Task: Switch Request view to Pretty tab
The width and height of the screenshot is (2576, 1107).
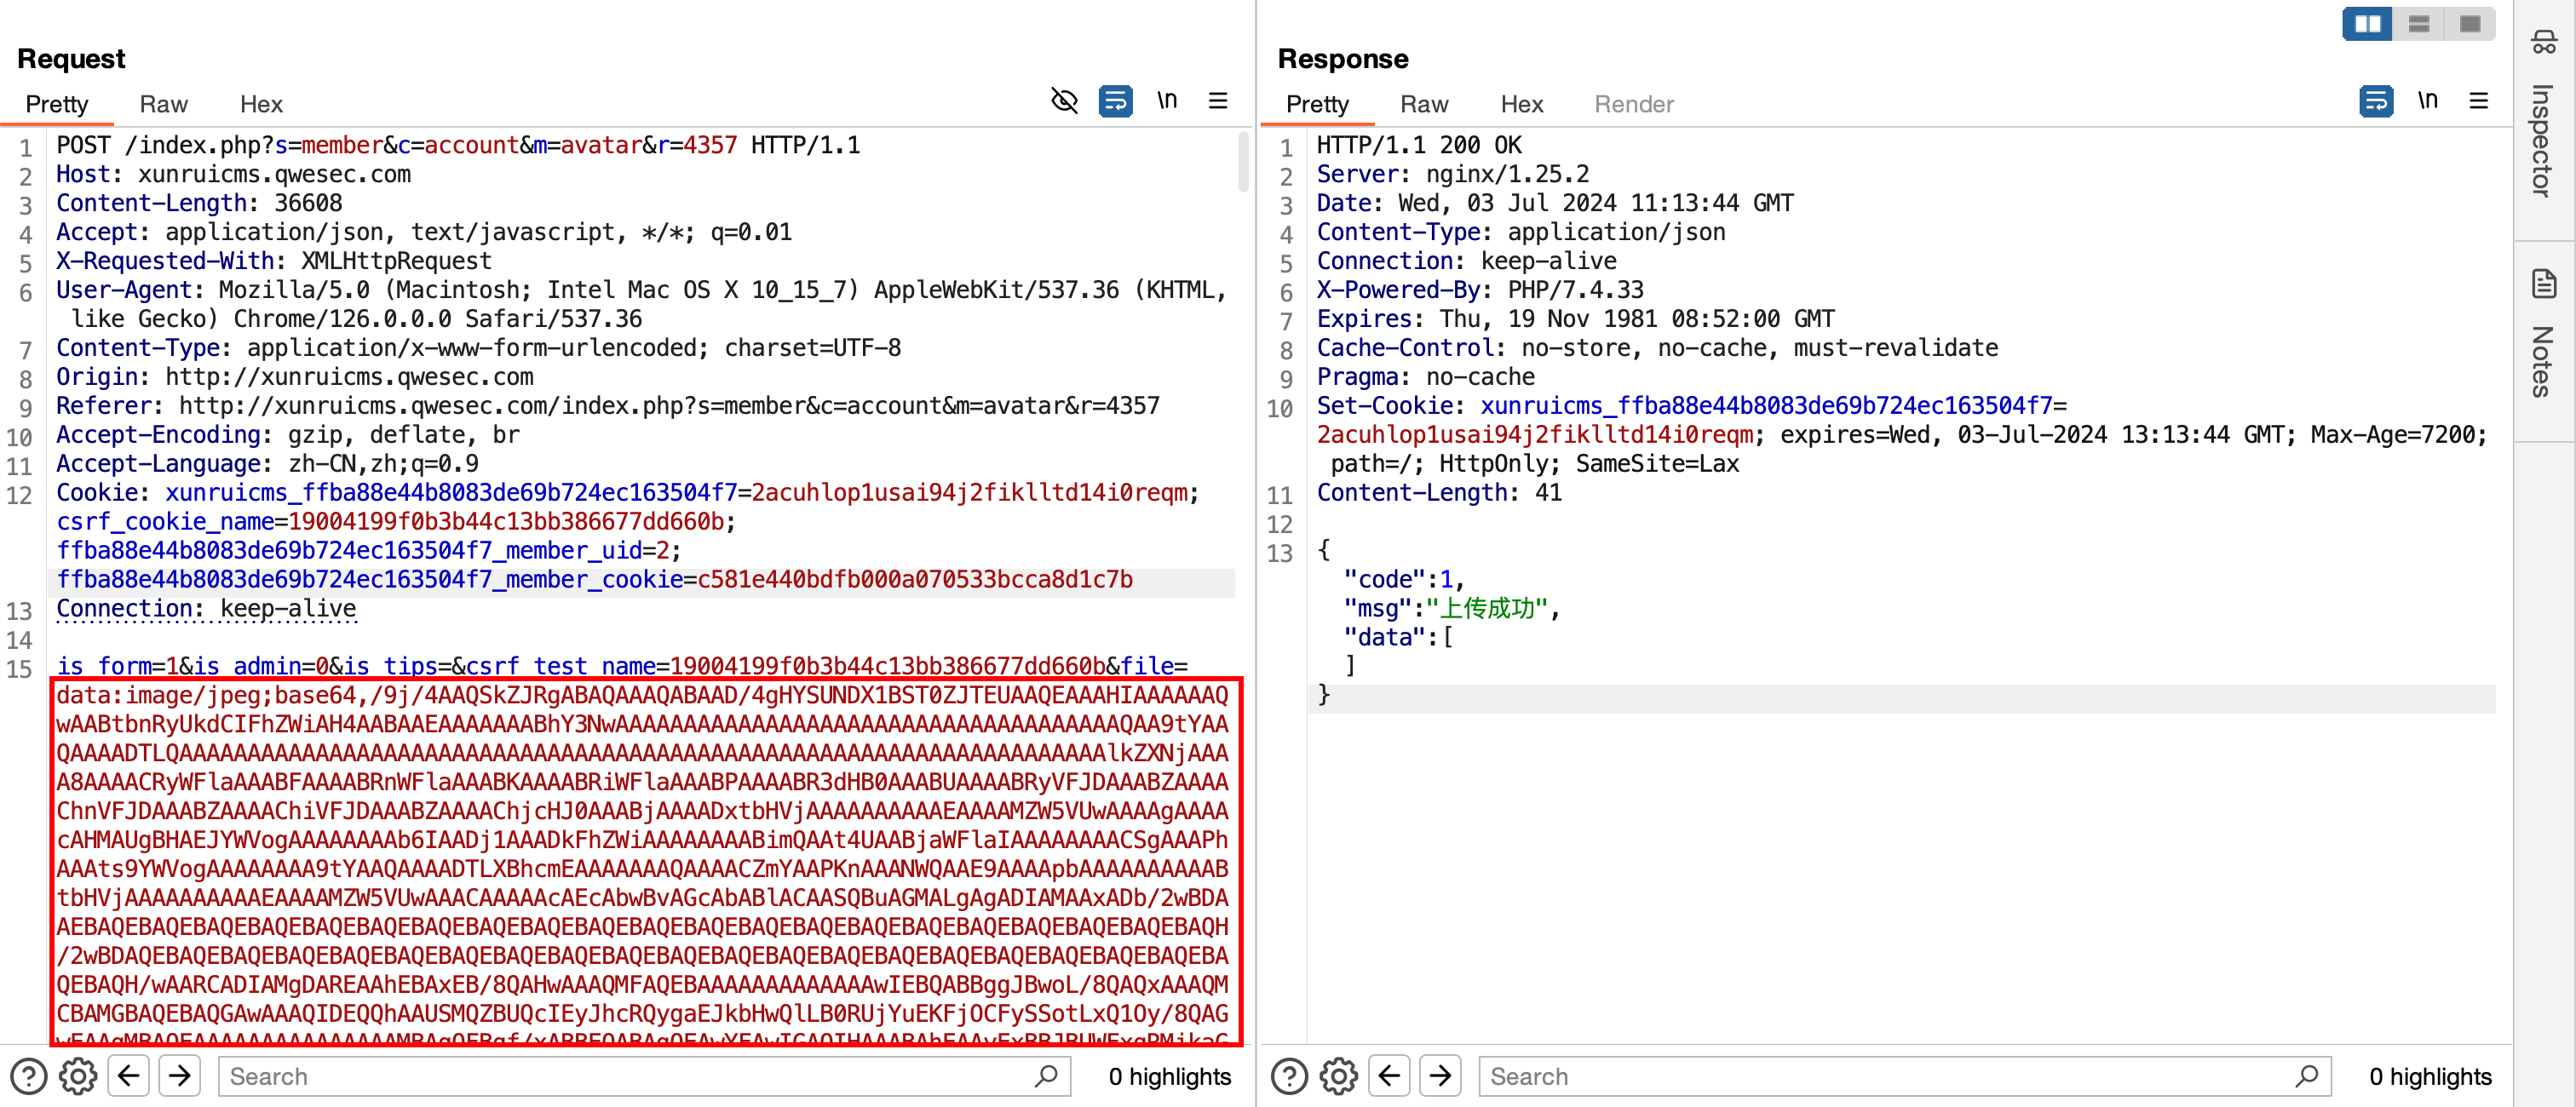Action: (57, 104)
